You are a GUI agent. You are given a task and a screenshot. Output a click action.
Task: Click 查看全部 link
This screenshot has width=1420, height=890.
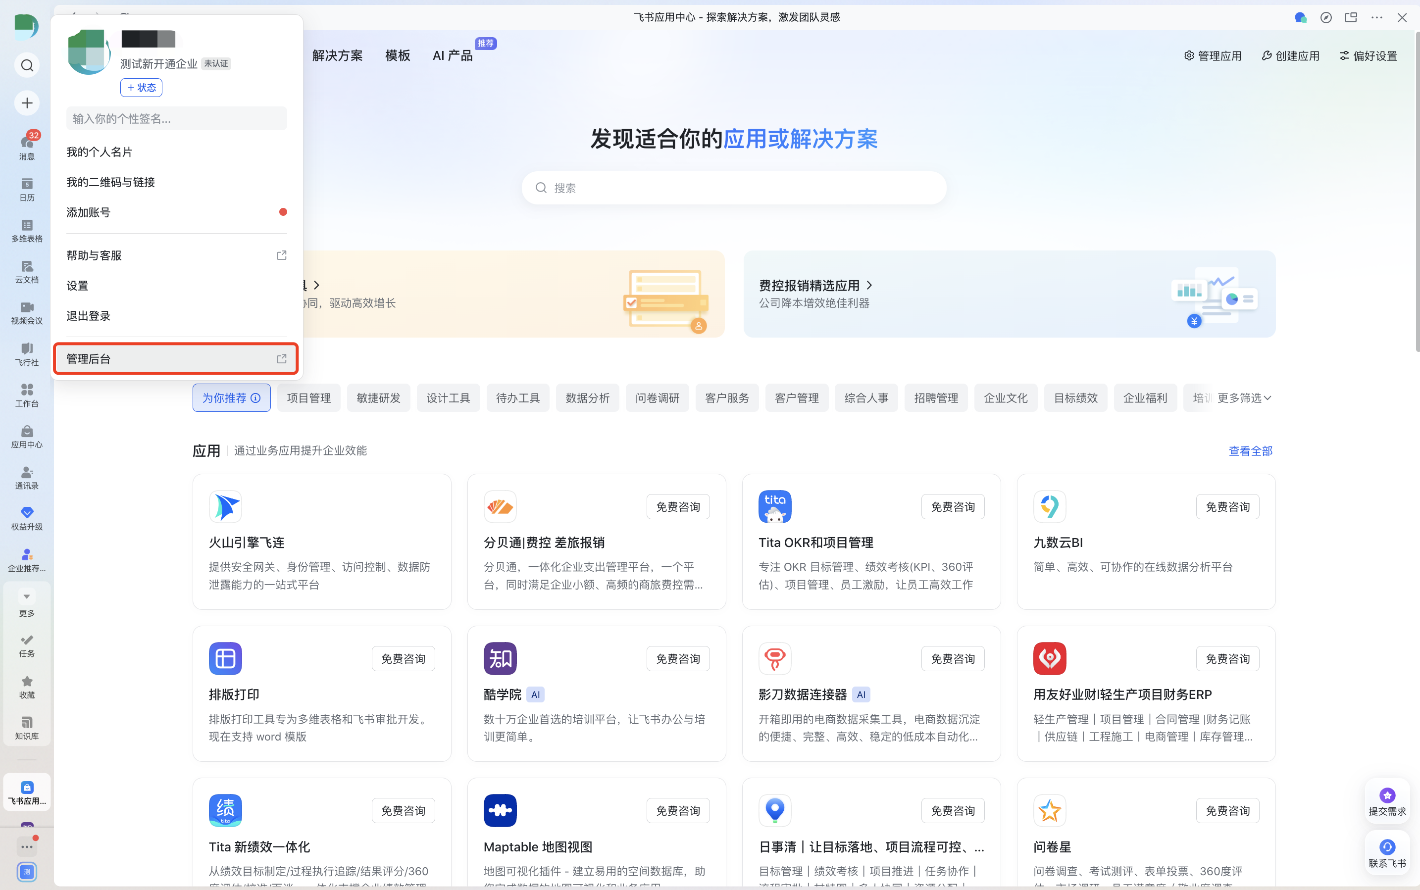[1251, 451]
